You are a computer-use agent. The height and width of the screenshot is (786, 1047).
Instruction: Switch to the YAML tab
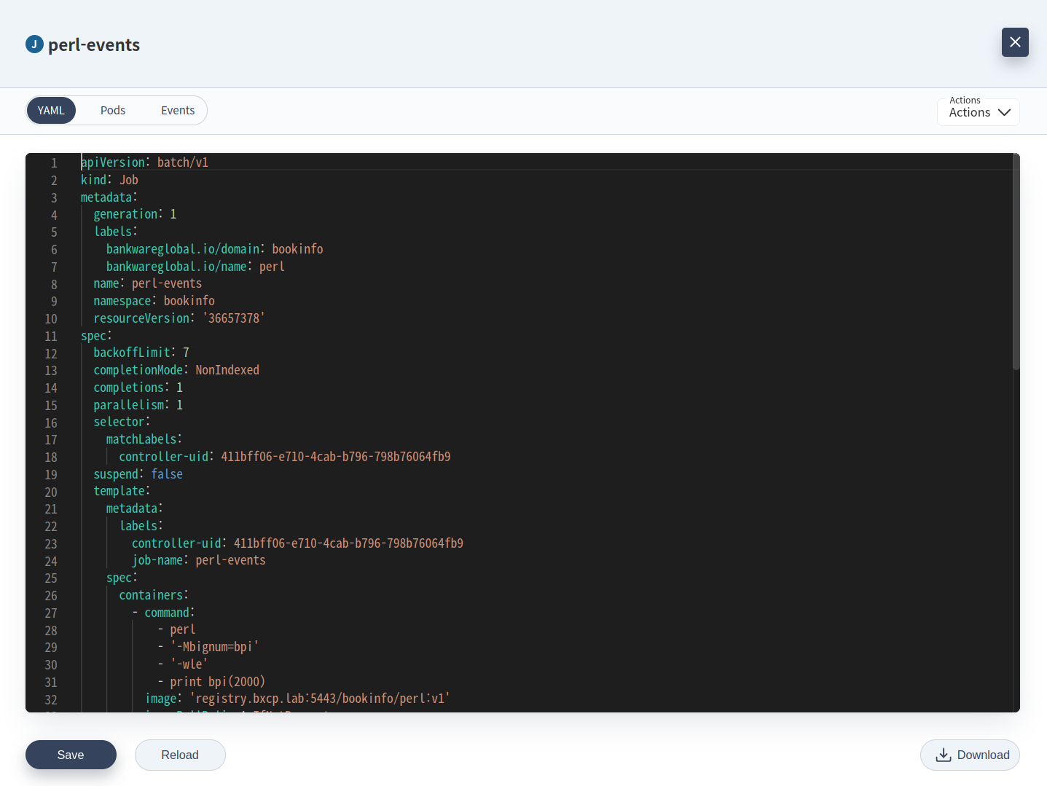point(51,110)
